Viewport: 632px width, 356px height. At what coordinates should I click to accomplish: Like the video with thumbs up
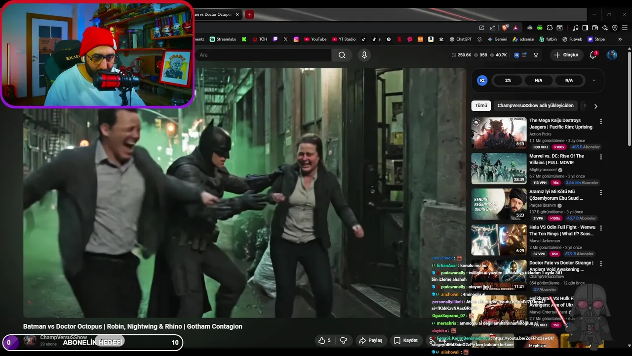[324, 340]
